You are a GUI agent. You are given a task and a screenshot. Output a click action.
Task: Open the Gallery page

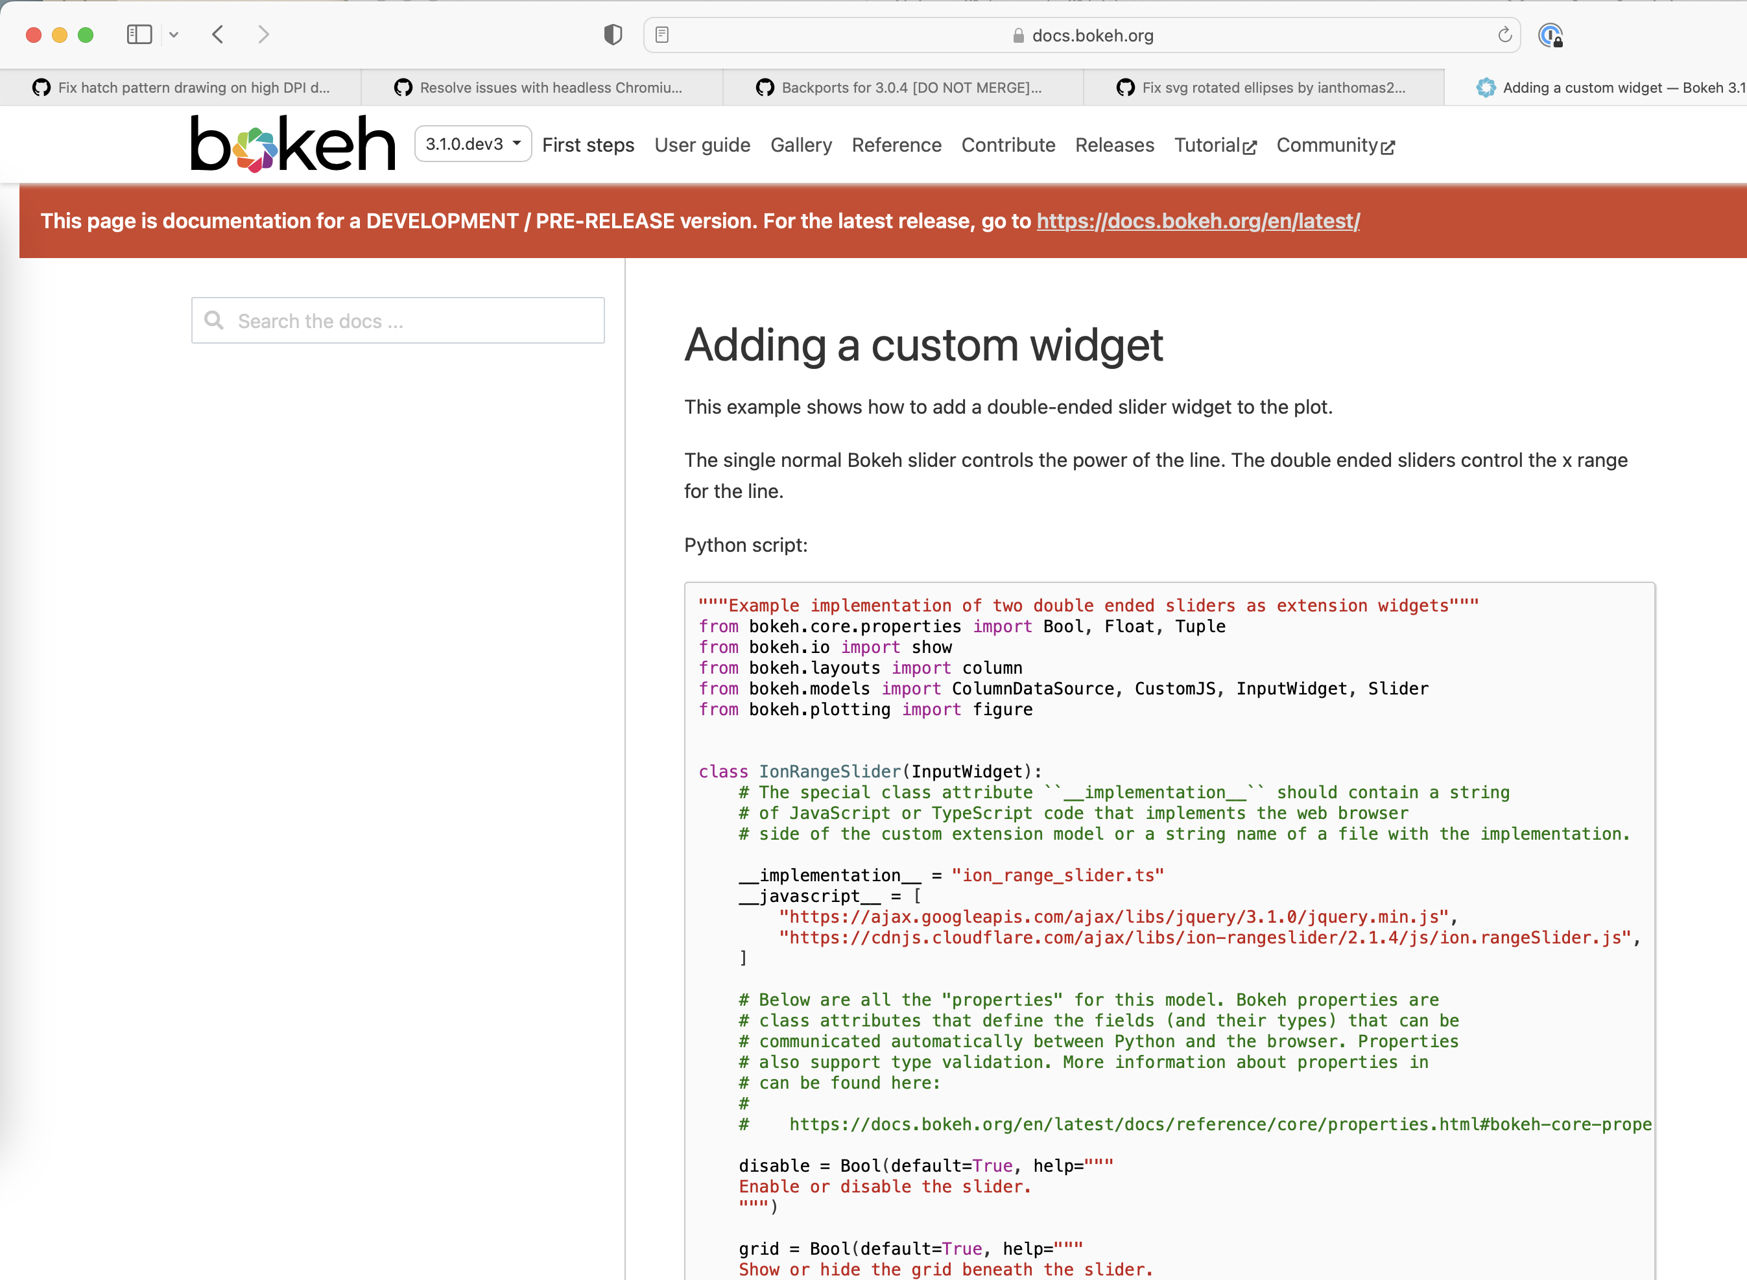[x=801, y=145]
